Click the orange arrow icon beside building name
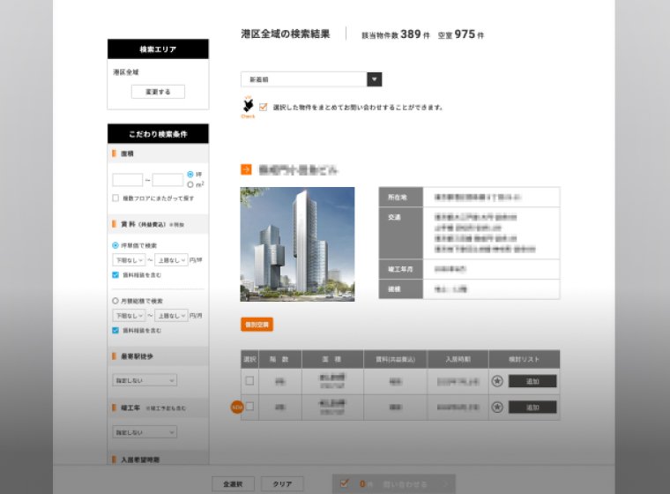Image resolution: width=670 pixels, height=494 pixels. pos(246,169)
